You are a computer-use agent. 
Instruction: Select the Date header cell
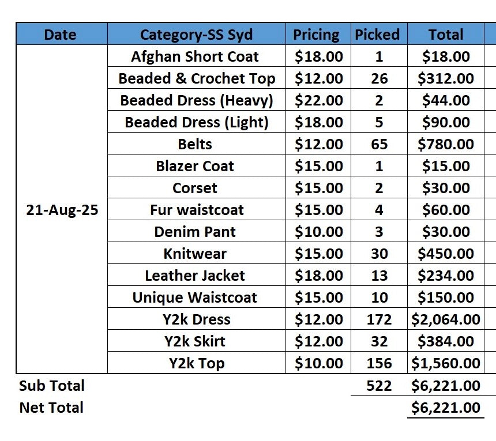[62, 34]
